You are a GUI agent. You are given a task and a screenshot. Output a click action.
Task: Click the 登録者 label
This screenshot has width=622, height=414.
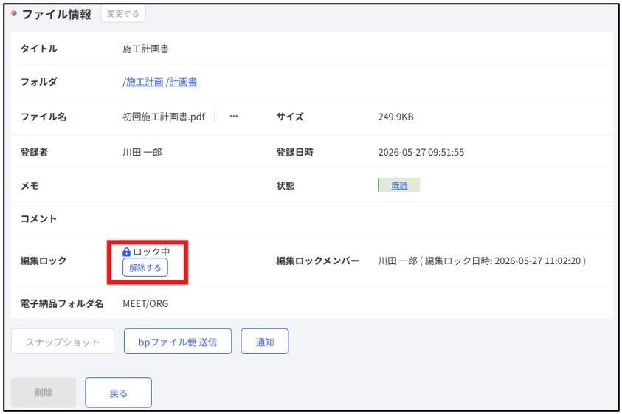click(34, 153)
